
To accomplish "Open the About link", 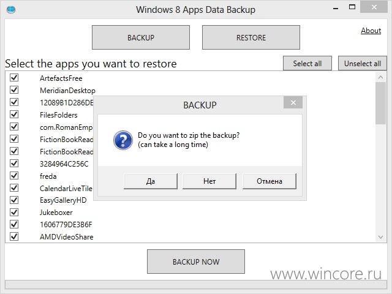I will click(371, 31).
